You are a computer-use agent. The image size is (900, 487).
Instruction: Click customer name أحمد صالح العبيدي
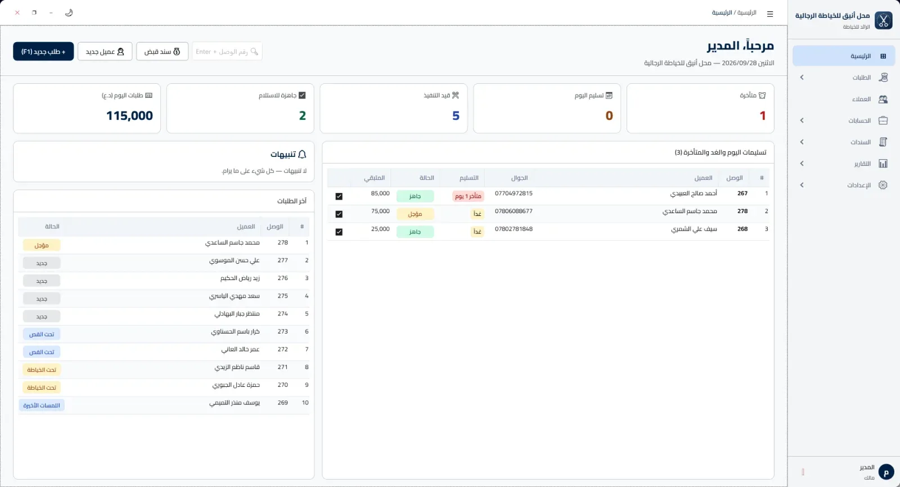click(694, 193)
